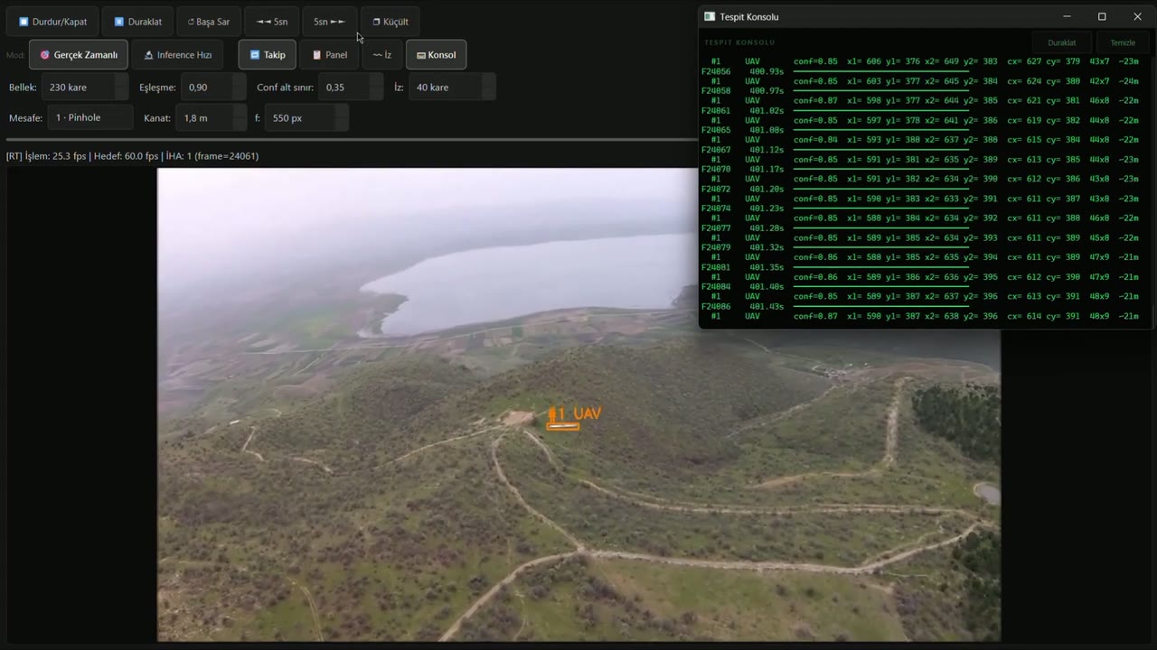
Task: Click the Bellek 230 kare field
Action: coord(85,88)
